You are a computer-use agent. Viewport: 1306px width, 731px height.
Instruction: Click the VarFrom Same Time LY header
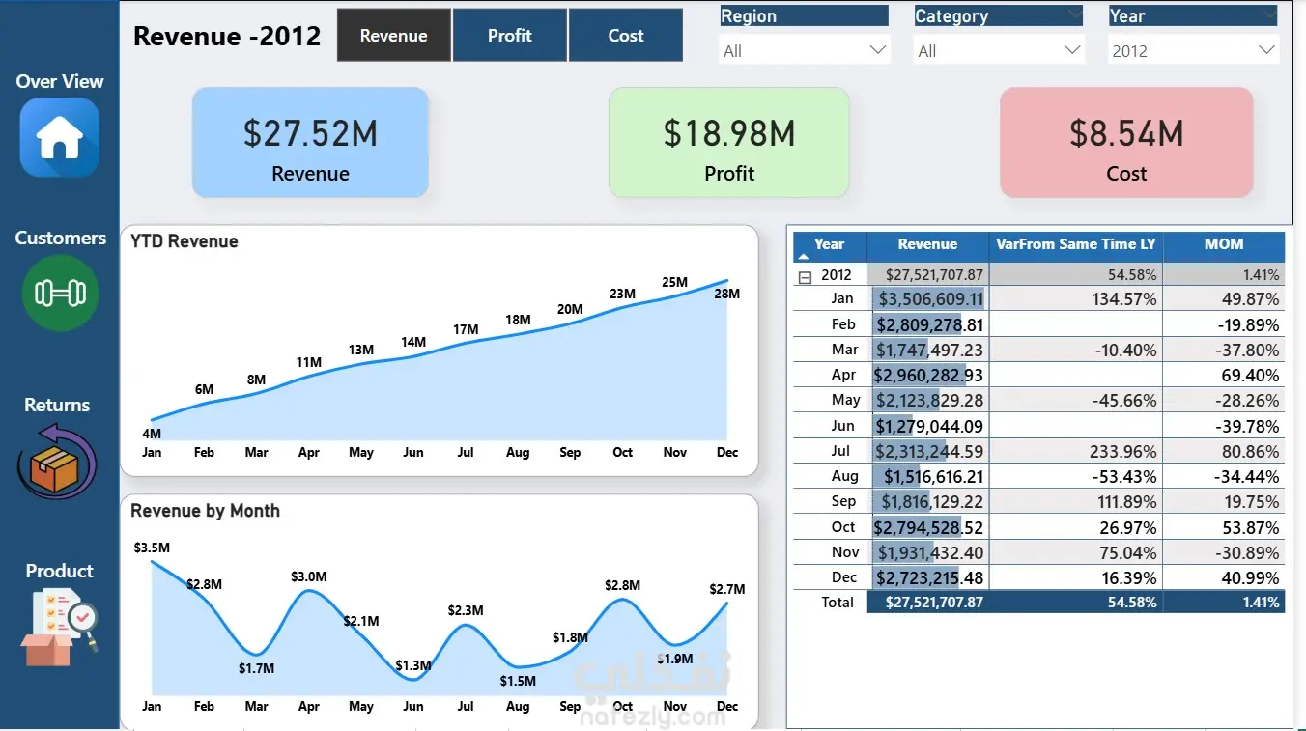pyautogui.click(x=1075, y=245)
